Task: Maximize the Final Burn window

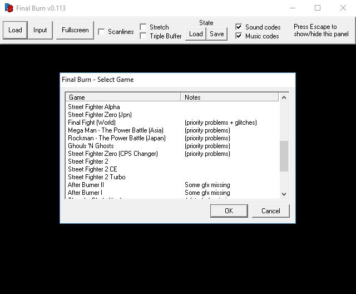Action: tap(318, 8)
